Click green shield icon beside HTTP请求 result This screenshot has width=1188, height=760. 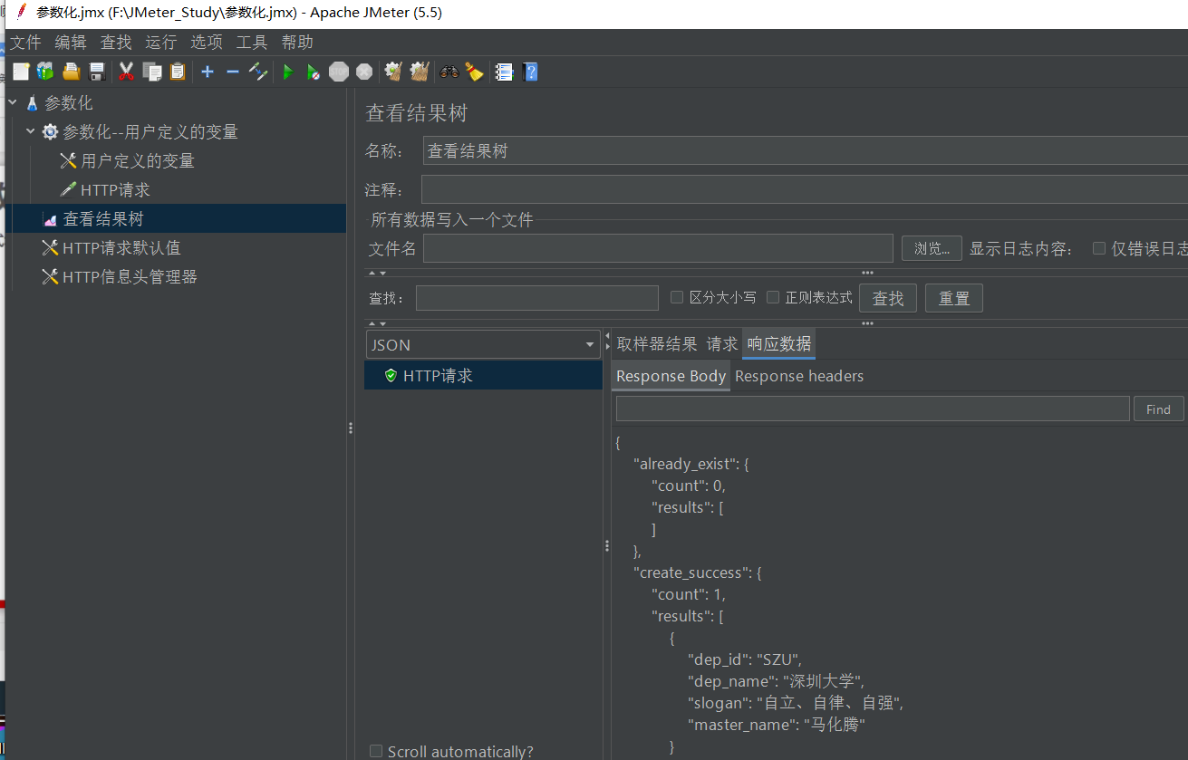point(391,375)
